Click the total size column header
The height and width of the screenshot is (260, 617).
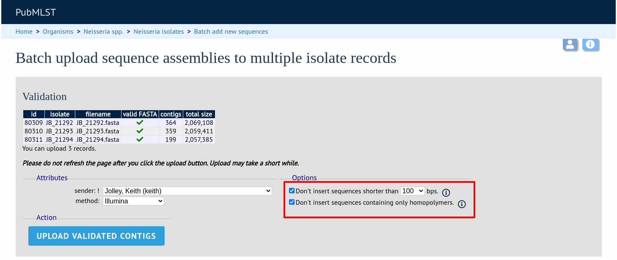199,114
